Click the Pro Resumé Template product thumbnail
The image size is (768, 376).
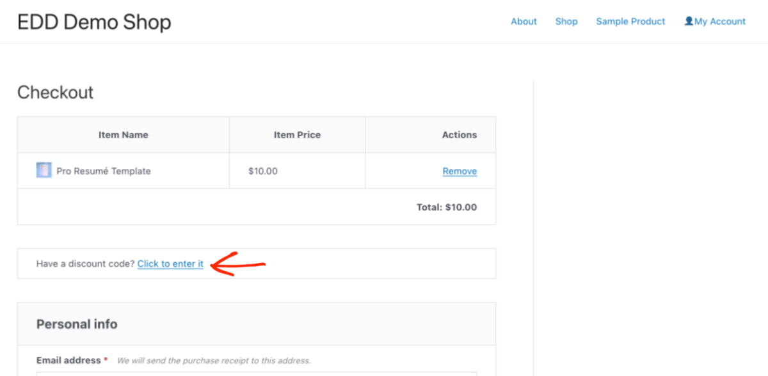43,170
